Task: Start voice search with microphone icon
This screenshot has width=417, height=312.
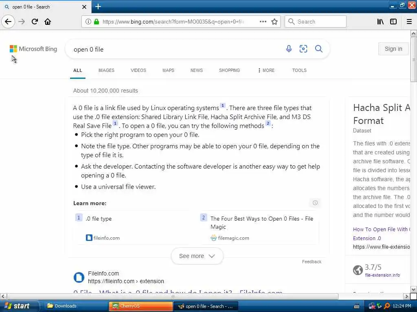Action: click(x=289, y=49)
